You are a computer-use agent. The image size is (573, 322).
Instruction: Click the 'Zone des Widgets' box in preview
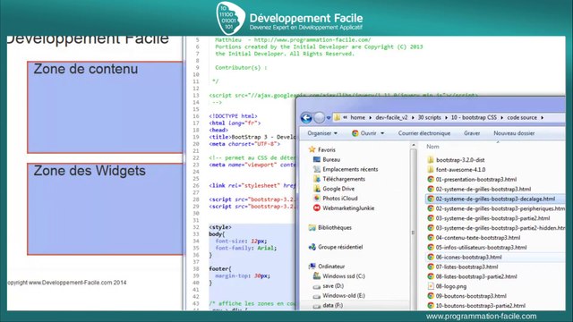(105, 208)
